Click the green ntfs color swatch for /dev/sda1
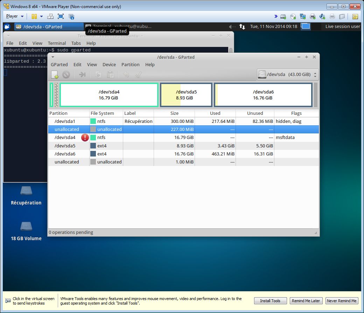This screenshot has height=313, width=364. pyautogui.click(x=93, y=121)
